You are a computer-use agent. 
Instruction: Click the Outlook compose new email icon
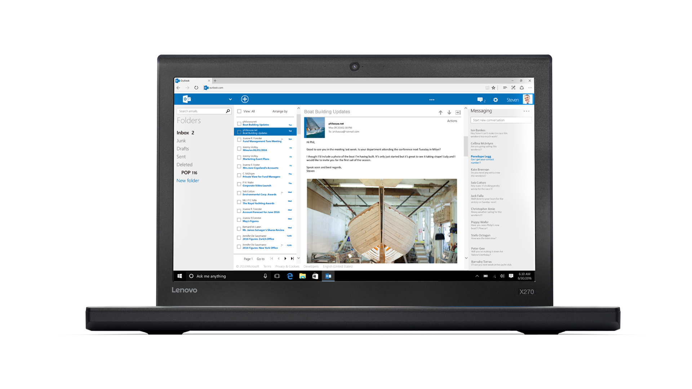pos(245,99)
